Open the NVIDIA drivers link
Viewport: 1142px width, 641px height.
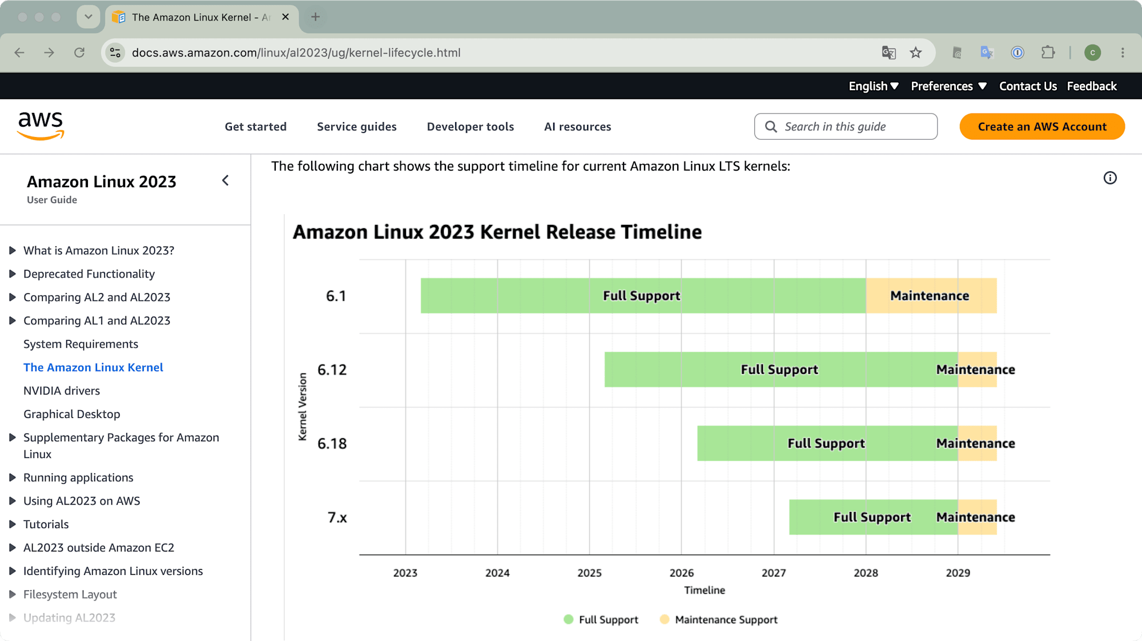(x=62, y=390)
